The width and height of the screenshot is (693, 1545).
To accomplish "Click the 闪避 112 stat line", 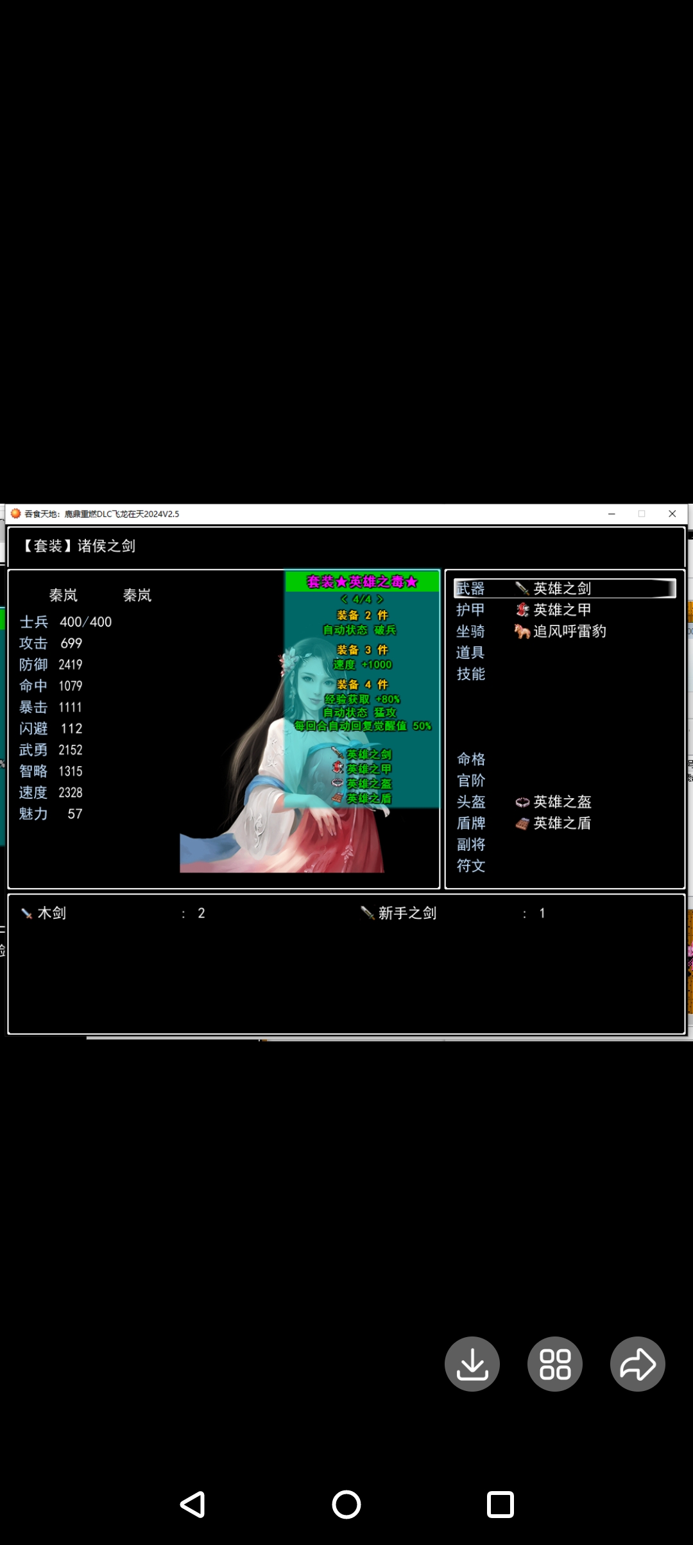I will pos(51,728).
